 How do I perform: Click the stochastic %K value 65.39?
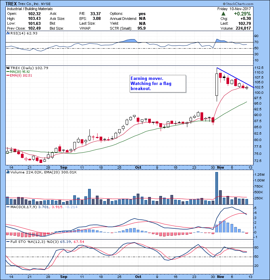[65, 242]
